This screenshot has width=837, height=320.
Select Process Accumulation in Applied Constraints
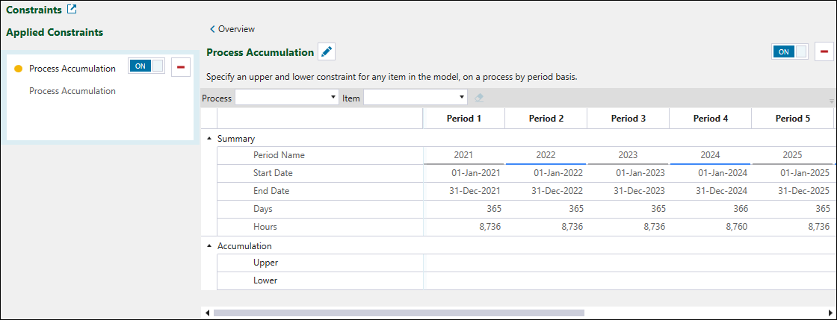pyautogui.click(x=72, y=69)
